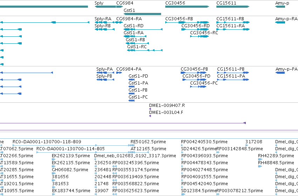Select transcript GstS1-RB
The height and width of the screenshot is (196, 298).
tap(135, 40)
